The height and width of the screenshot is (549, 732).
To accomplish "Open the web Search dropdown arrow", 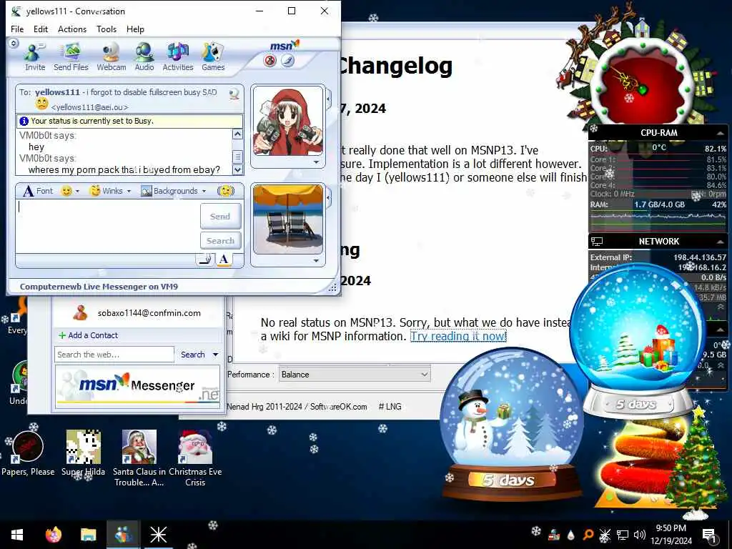I will click(x=216, y=355).
